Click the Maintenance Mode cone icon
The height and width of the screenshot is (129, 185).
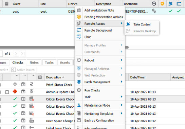(x=79, y=105)
